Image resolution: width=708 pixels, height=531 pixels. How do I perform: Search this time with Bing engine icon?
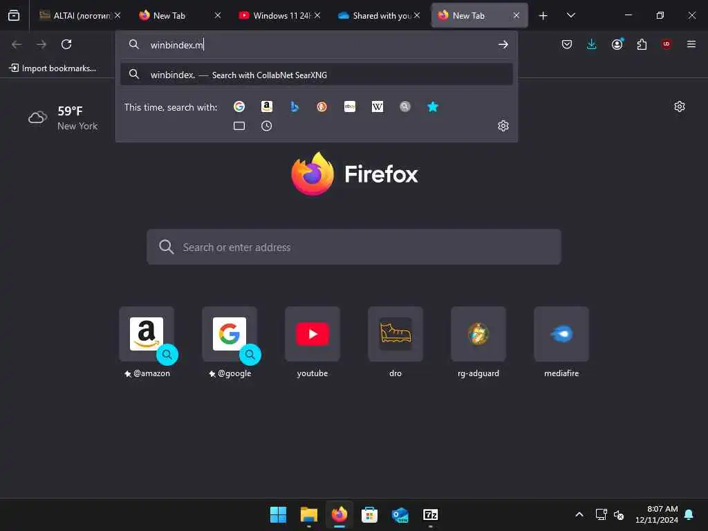pos(295,106)
